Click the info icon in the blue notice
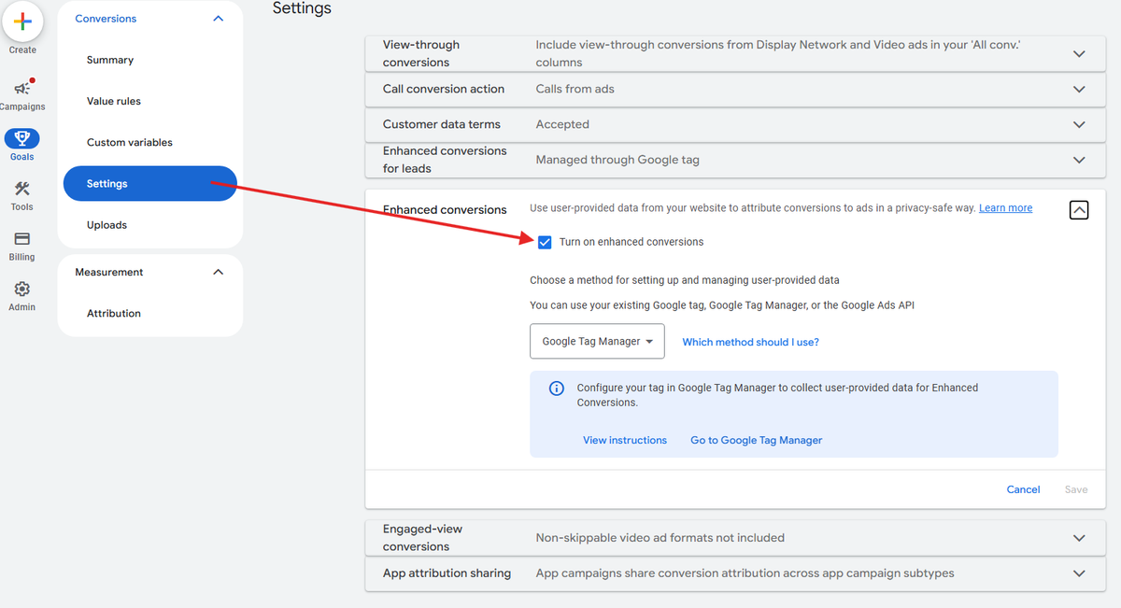 click(557, 389)
